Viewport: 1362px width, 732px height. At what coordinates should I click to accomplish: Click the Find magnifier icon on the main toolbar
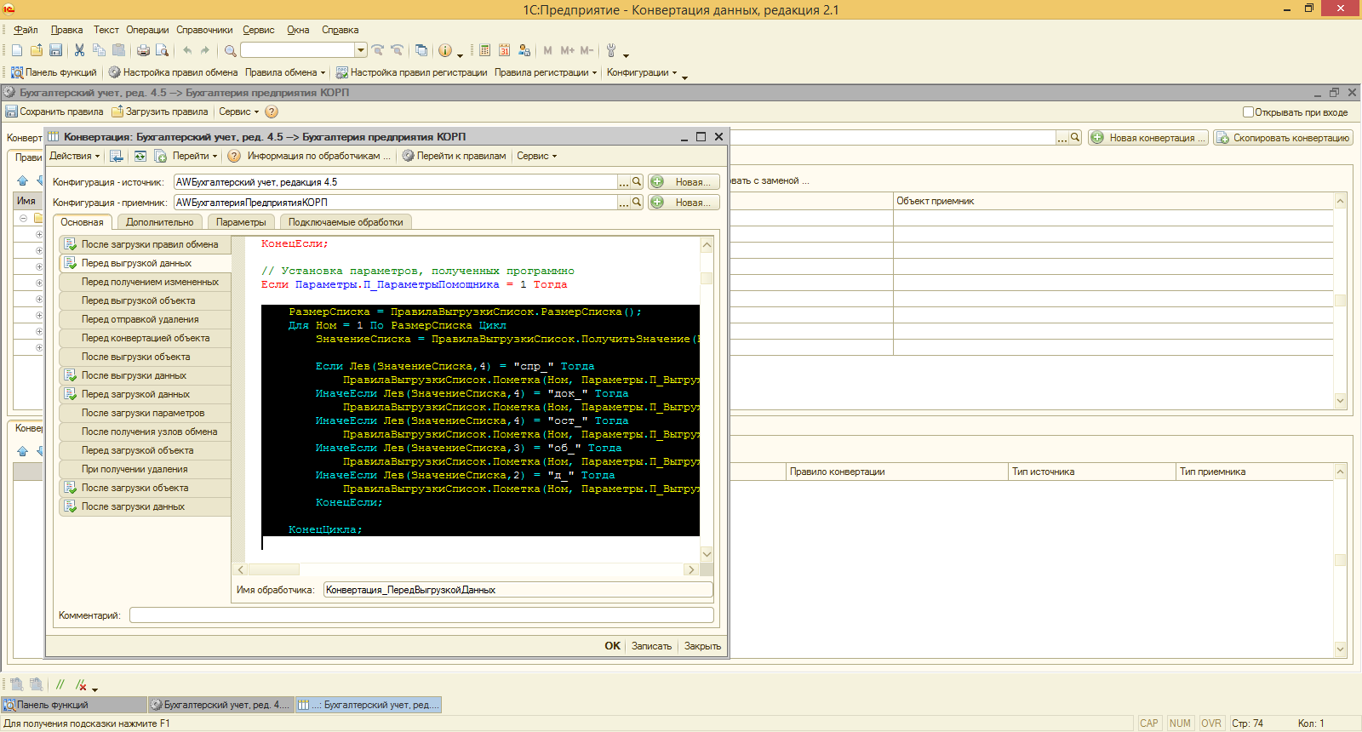[230, 50]
